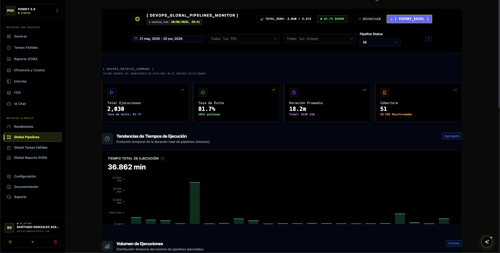This screenshot has height=253, width=500.
Task: Open the Pipeline Status All dropdown
Action: [x=380, y=42]
